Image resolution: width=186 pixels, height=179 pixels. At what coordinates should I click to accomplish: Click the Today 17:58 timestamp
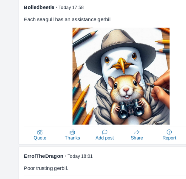tap(71, 7)
